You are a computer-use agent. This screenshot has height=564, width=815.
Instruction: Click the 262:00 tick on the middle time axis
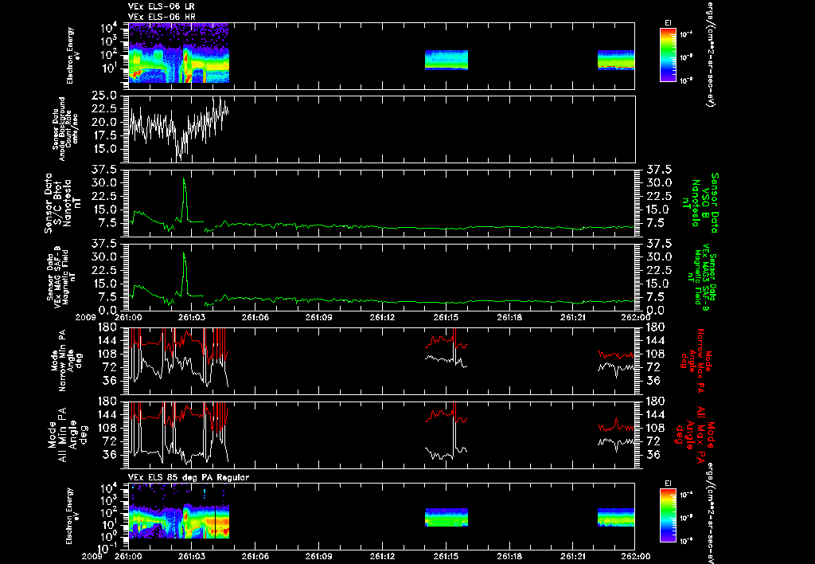pyautogui.click(x=634, y=317)
